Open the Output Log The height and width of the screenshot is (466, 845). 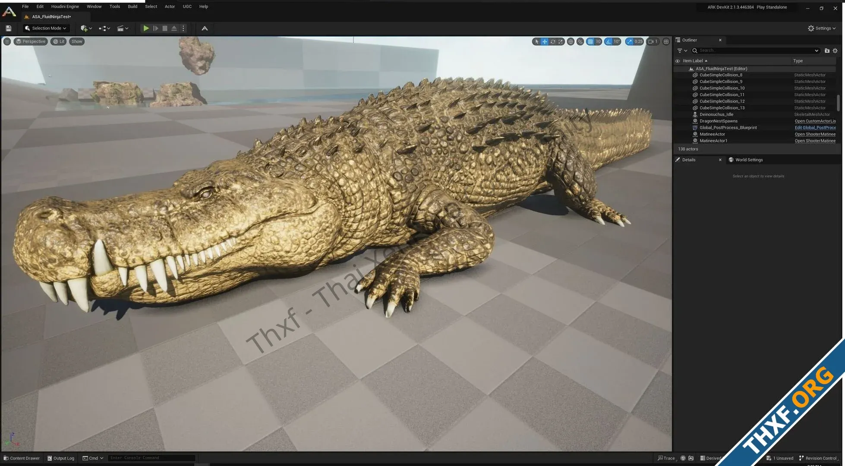coord(61,458)
